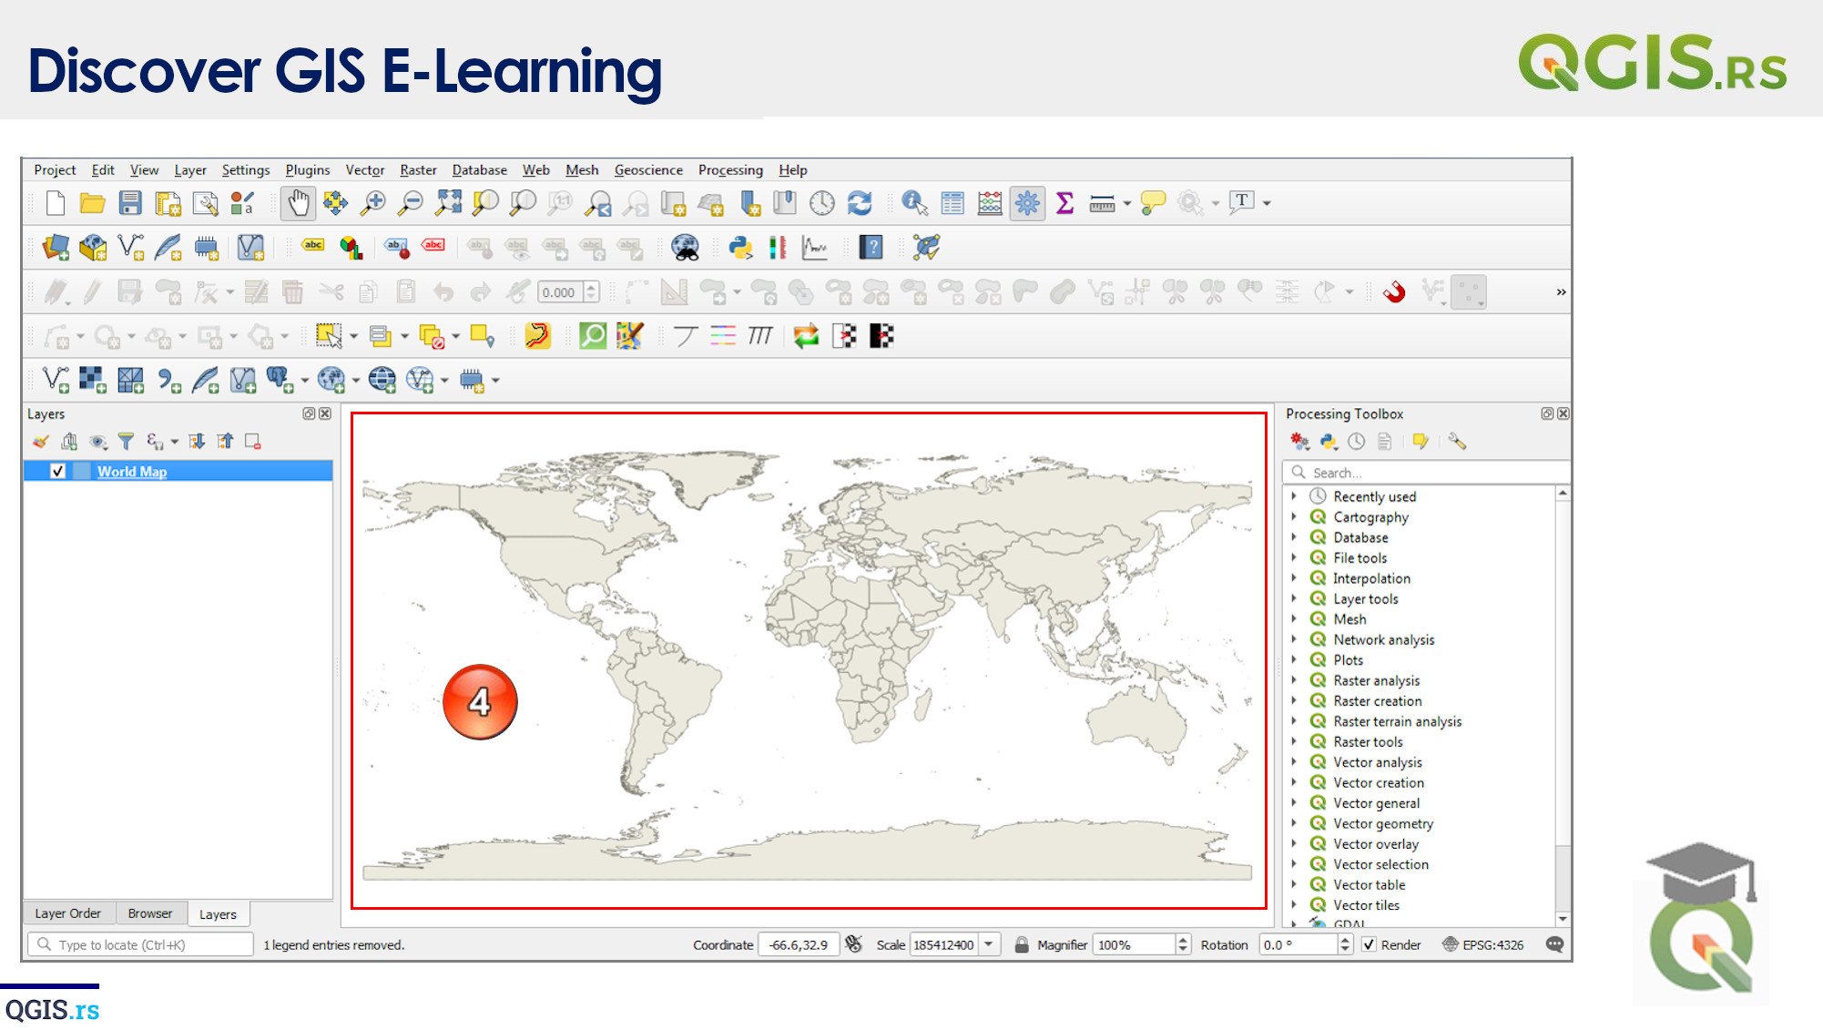Click the Zoom In magnifier icon
Viewport: 1823px width, 1030px height.
(x=373, y=203)
